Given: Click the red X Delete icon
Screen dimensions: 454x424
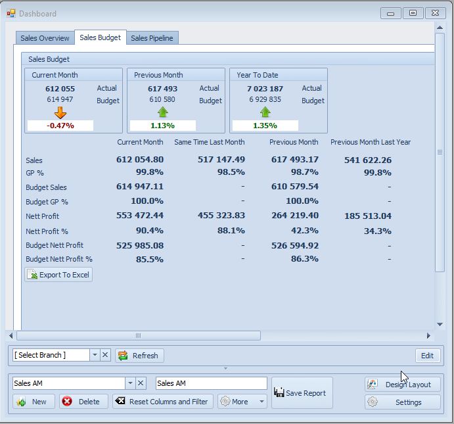Looking at the screenshot, I should pos(67,402).
